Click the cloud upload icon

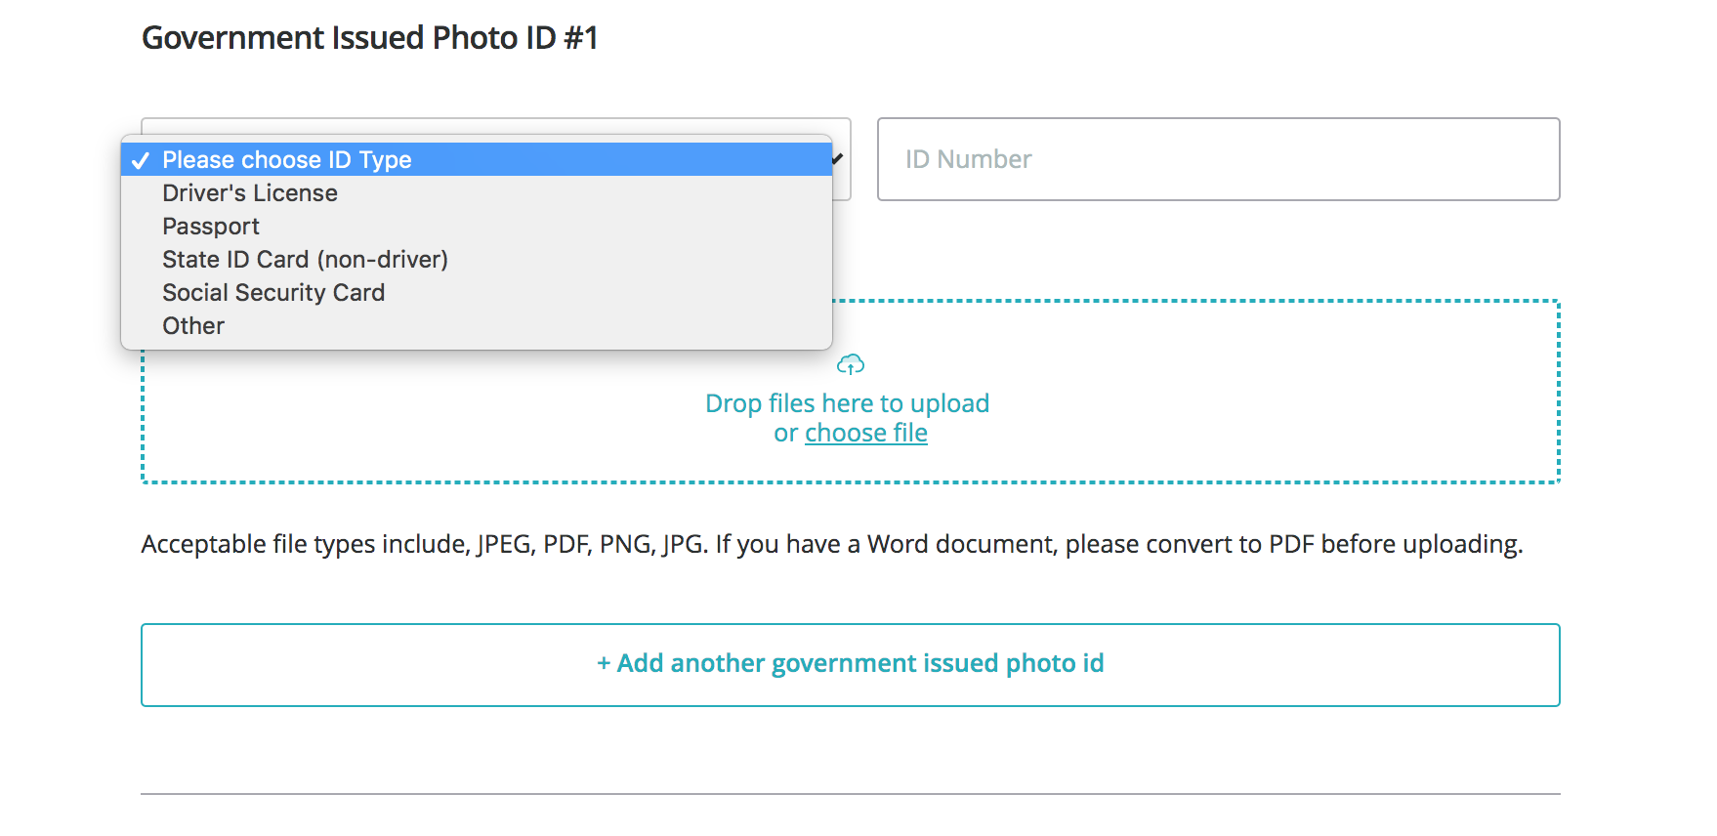pos(851,364)
